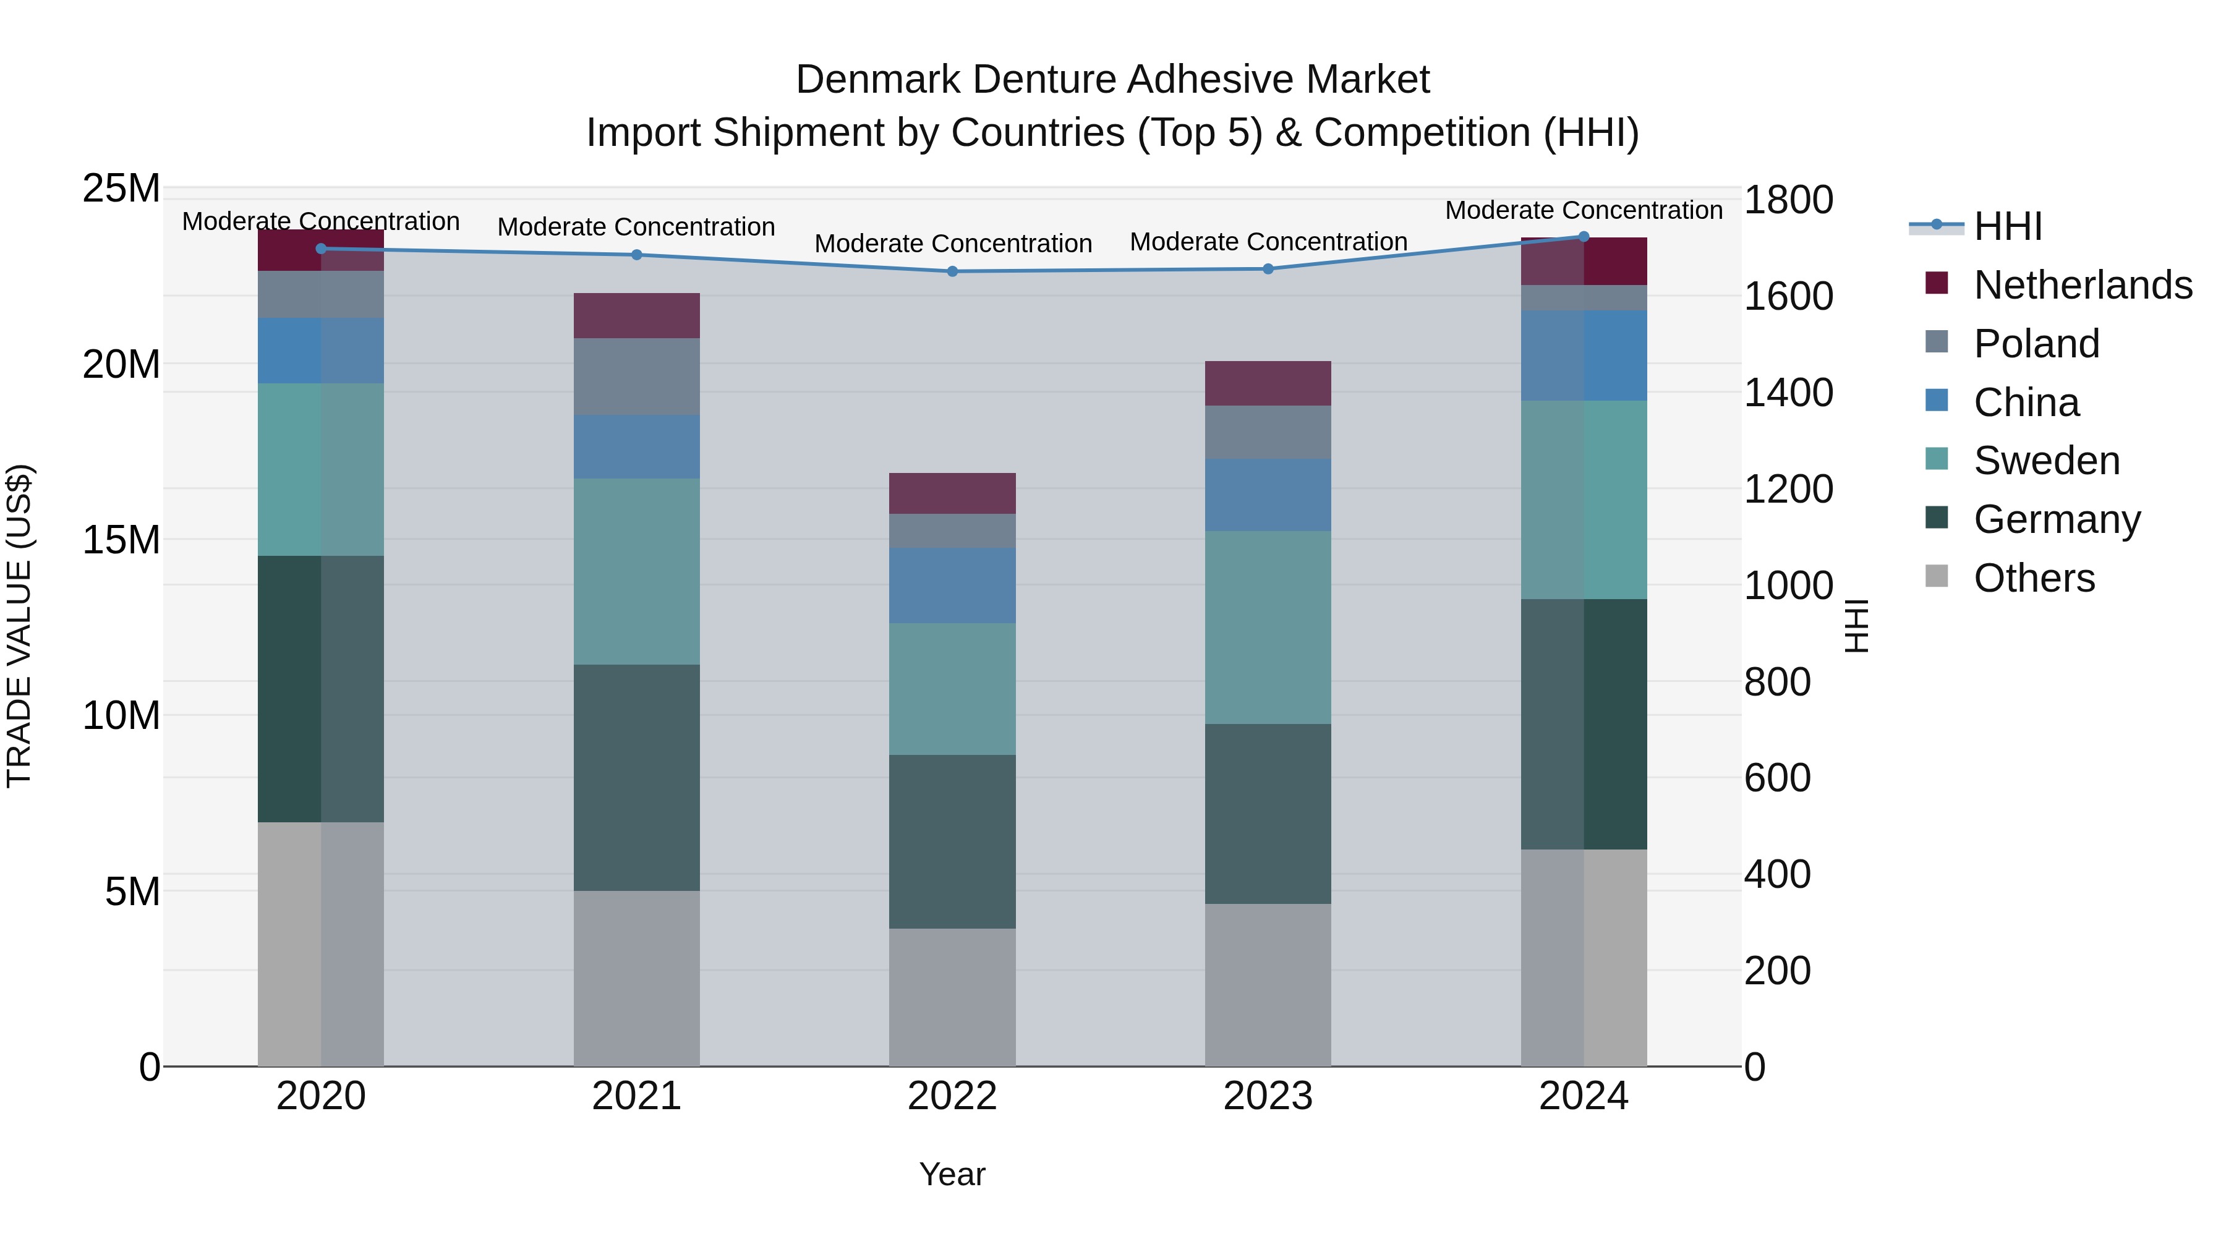Click the Netherlands segment of the 2021 bar

point(637,315)
